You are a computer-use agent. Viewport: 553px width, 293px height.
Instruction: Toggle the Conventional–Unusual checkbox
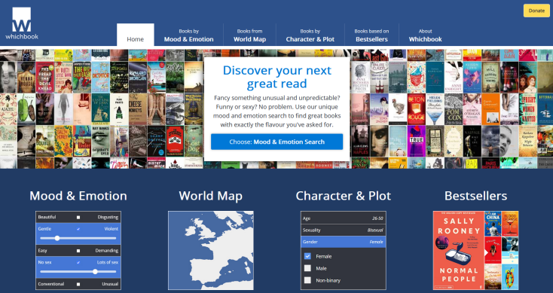(78, 284)
